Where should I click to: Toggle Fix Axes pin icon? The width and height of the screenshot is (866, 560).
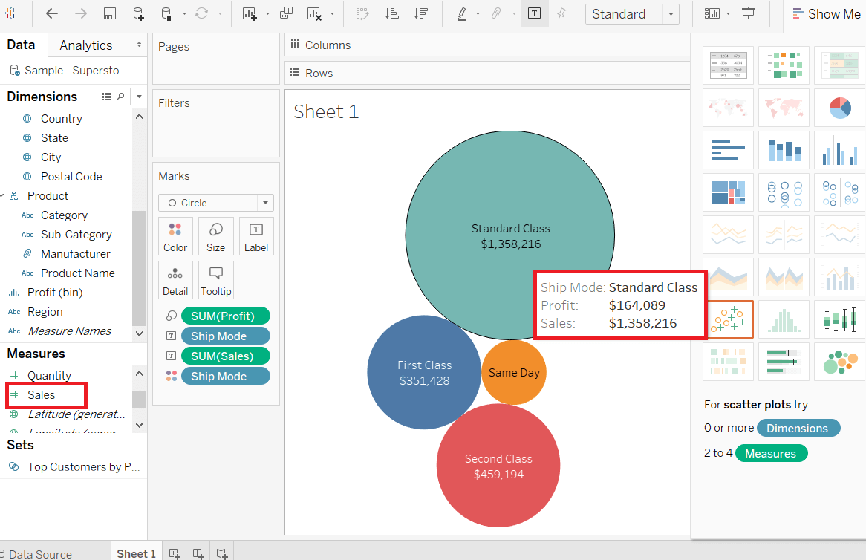(x=561, y=14)
